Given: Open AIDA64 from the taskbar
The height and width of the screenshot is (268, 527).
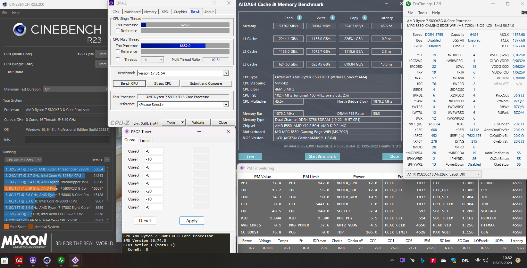Looking at the screenshot, I should [x=19, y=260].
